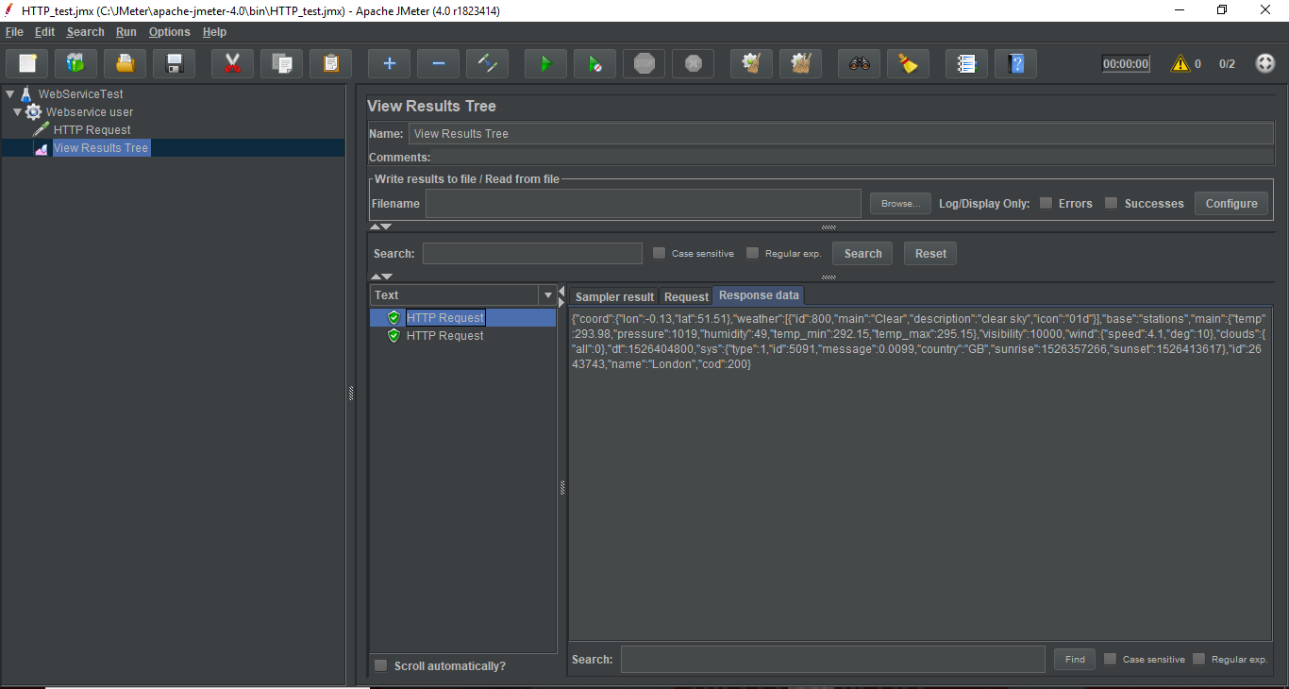The image size is (1289, 689).
Task: Click the remote engine status icon
Action: click(x=1265, y=63)
